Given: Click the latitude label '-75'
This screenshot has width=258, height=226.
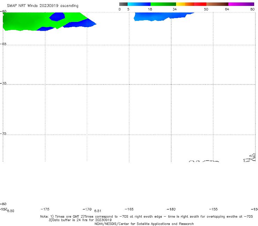Looking at the screenshot, I should pos(3,134).
